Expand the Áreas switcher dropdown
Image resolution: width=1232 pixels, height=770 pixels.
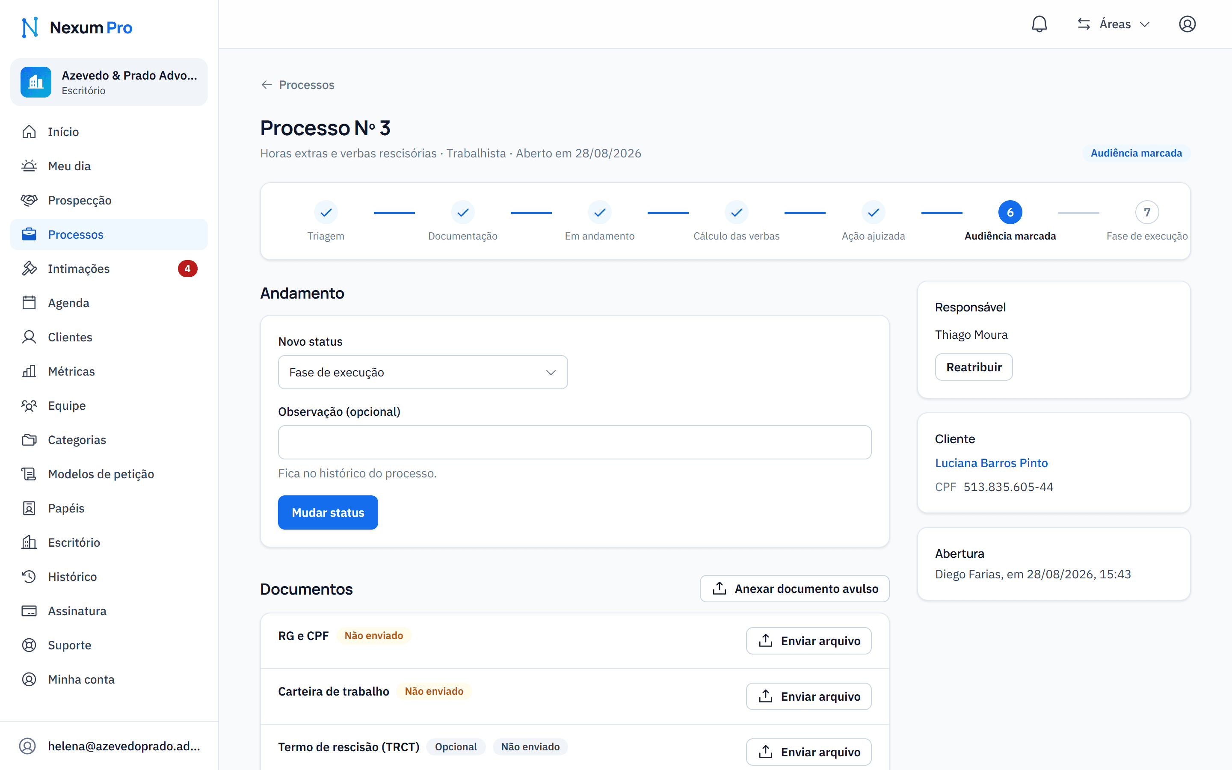[x=1114, y=24]
